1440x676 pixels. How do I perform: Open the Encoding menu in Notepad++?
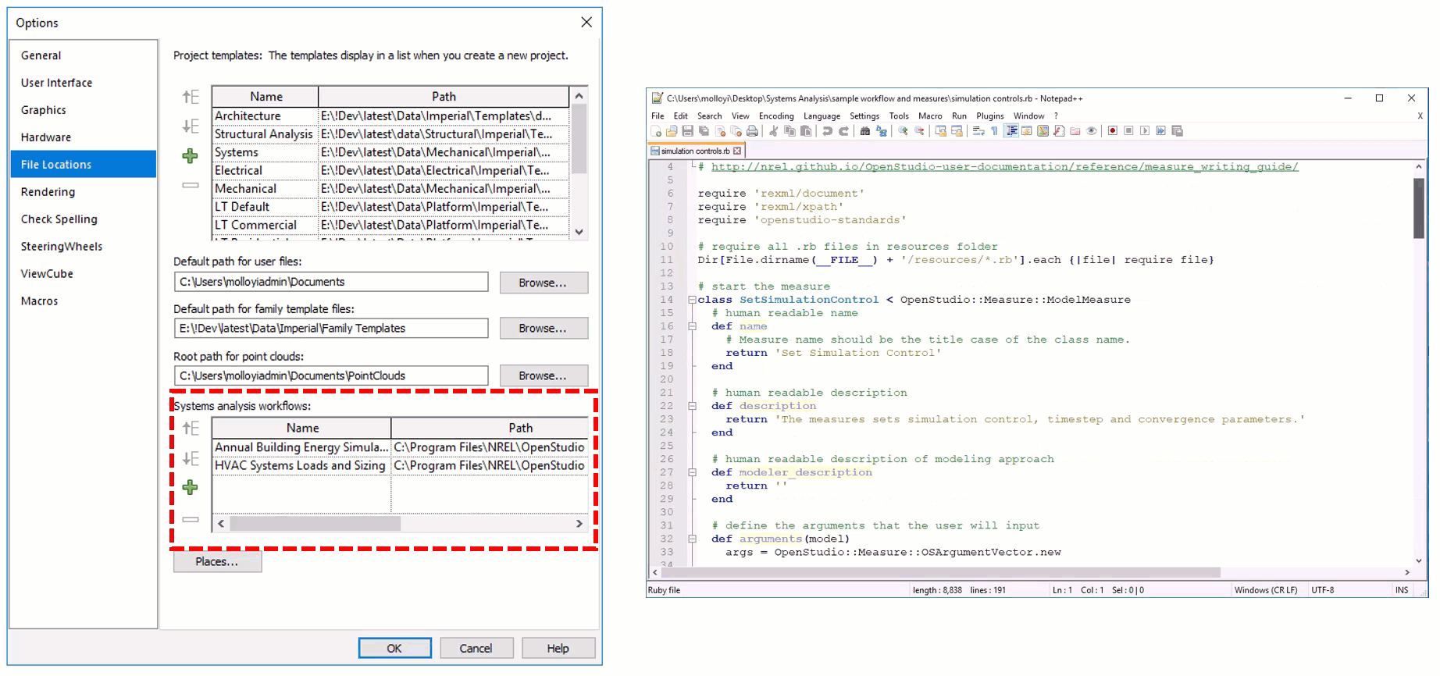click(x=776, y=116)
